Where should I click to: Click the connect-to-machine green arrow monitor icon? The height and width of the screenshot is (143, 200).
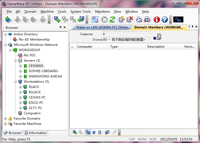point(81,19)
